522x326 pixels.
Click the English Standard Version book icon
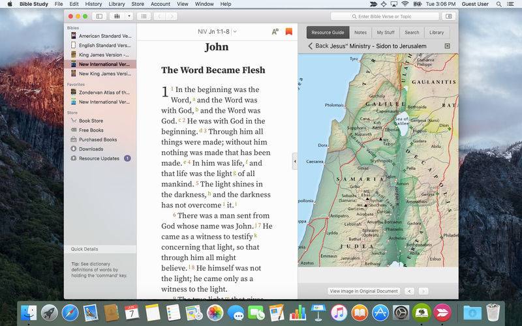pos(73,45)
